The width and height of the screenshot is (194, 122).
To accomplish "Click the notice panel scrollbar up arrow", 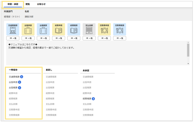I will pyautogui.click(x=188, y=42).
